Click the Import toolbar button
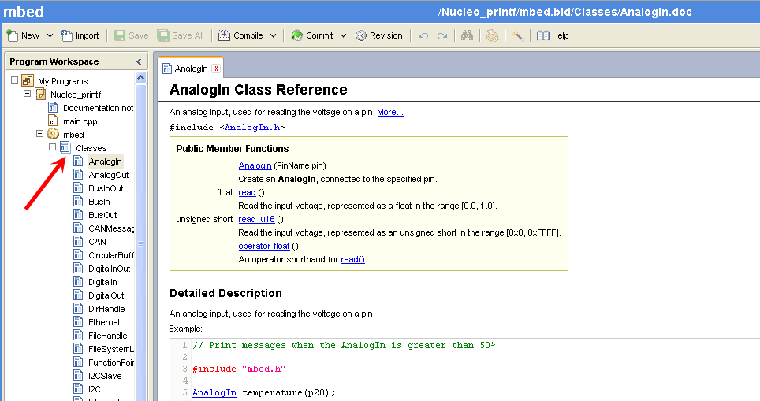Screen dimensions: 760x401 pos(80,35)
